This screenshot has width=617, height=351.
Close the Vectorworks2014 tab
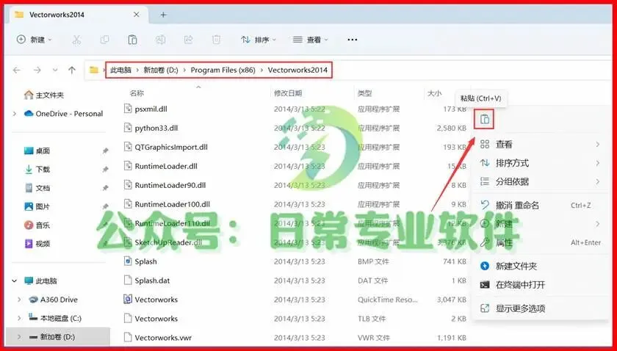(x=136, y=15)
